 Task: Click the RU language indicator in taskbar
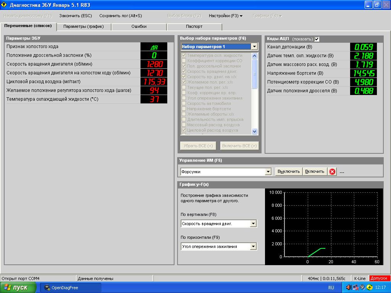coord(331,288)
